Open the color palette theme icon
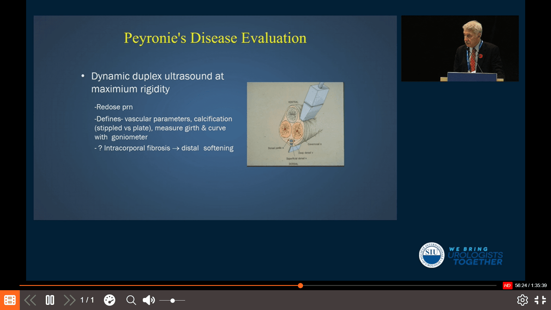The width and height of the screenshot is (551, 310). click(109, 300)
